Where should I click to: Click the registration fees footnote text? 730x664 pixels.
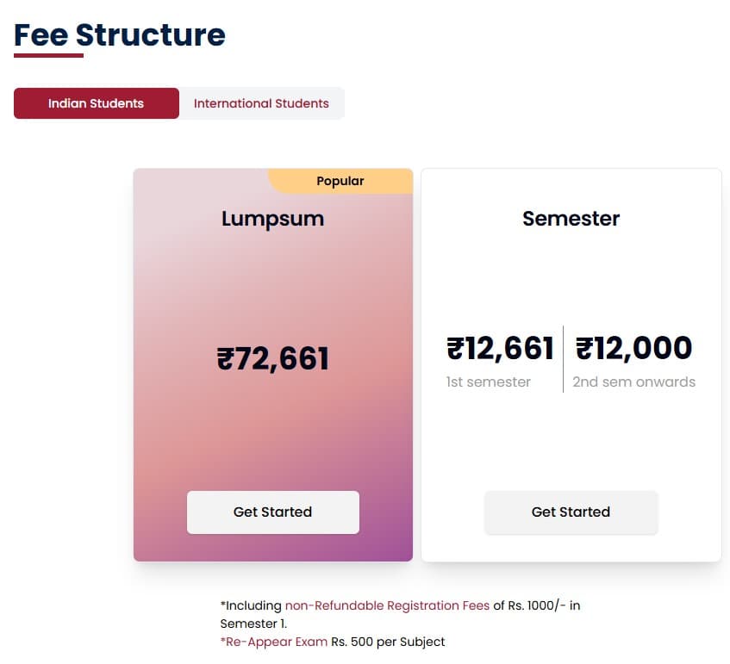[401, 615]
